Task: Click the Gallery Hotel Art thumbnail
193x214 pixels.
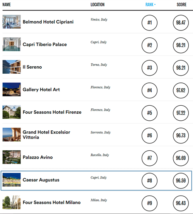Action: [x=12, y=89]
